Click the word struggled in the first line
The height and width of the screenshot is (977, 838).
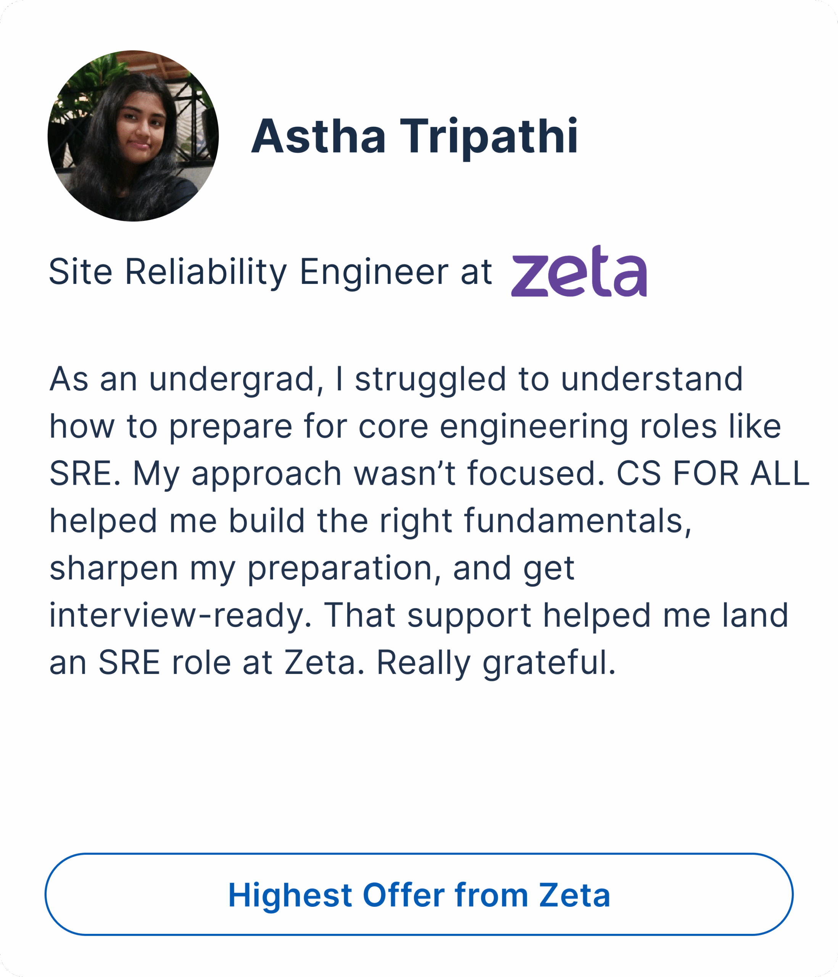click(x=430, y=379)
